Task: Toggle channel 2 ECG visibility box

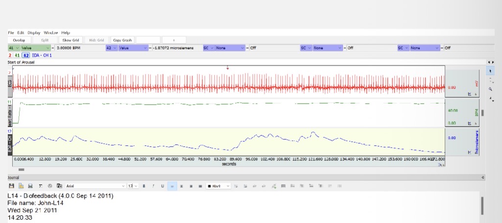Action: point(10,56)
